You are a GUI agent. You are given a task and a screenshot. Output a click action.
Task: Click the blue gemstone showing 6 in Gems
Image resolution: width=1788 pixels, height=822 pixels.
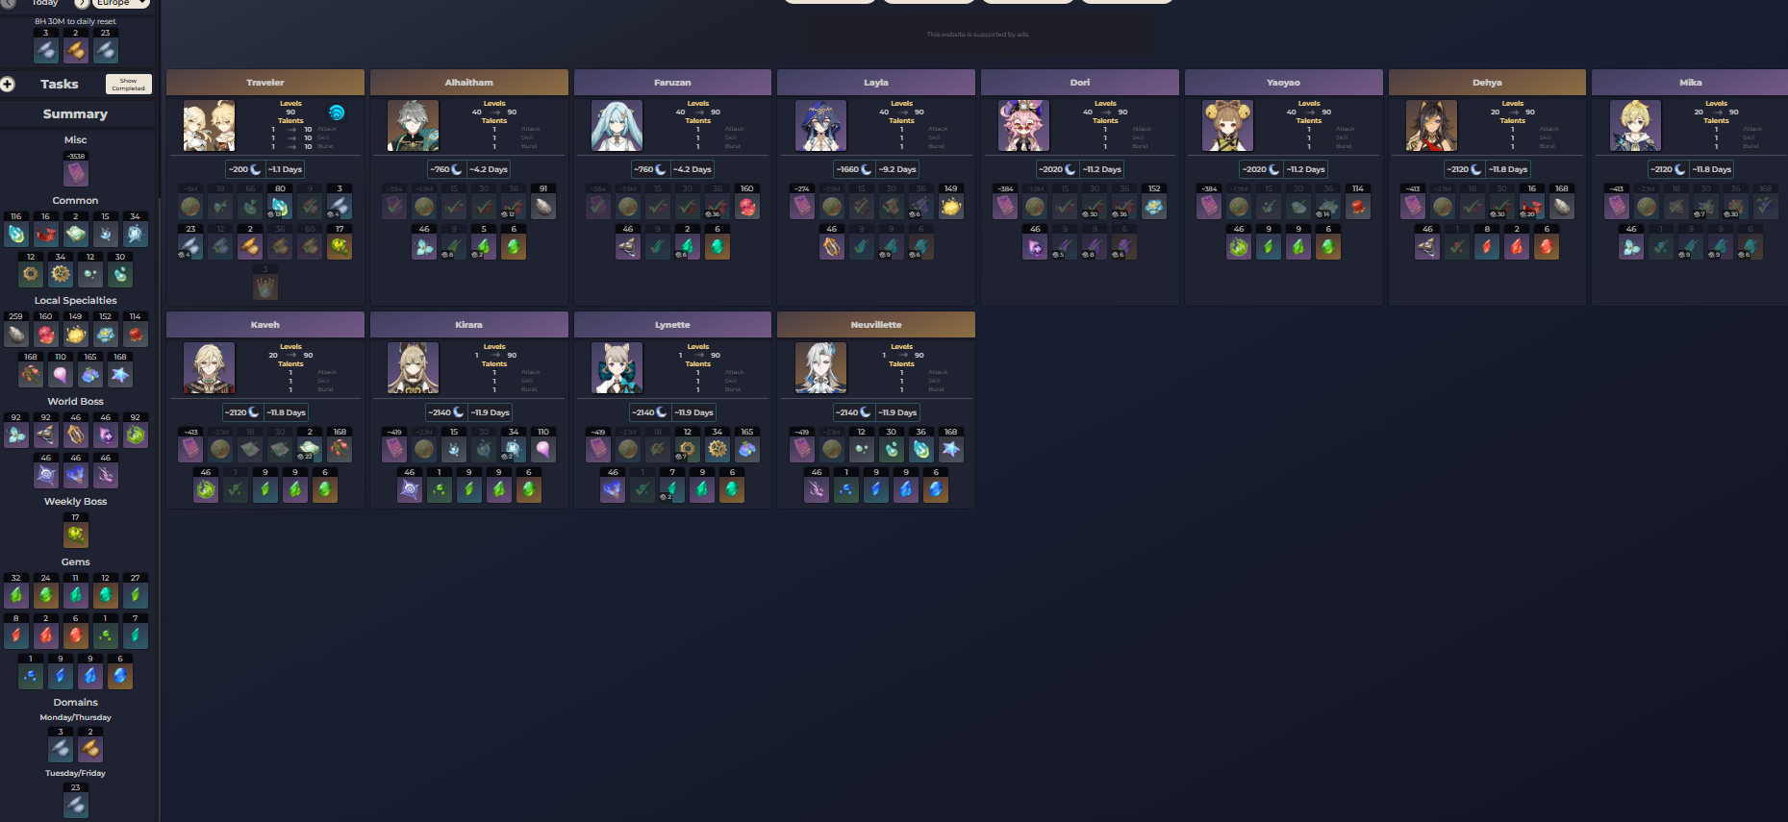pyautogui.click(x=120, y=672)
